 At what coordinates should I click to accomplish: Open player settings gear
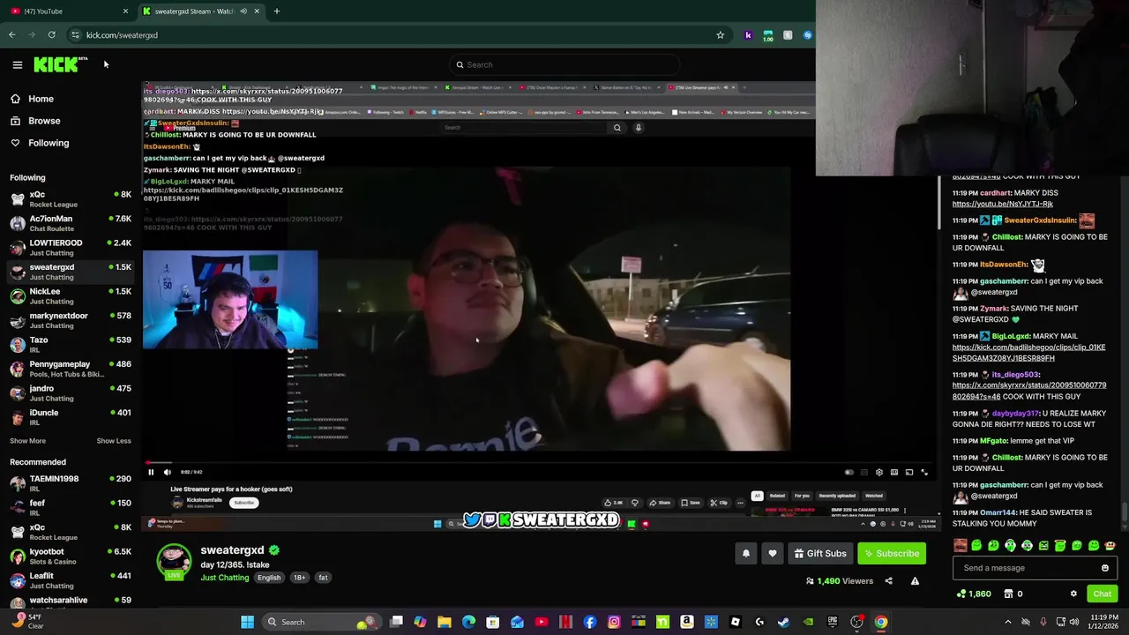(x=879, y=472)
